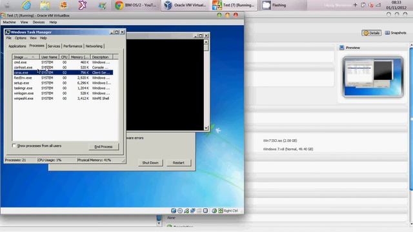Click the clock showing 08:33 in system tray
Screen dimensions: 413x232
pos(396,3)
